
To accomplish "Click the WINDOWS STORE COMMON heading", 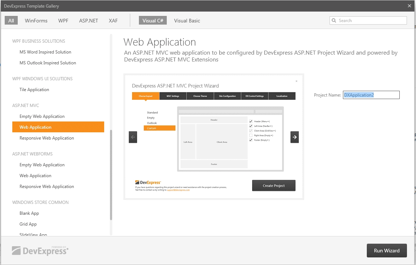I will pyautogui.click(x=40, y=202).
